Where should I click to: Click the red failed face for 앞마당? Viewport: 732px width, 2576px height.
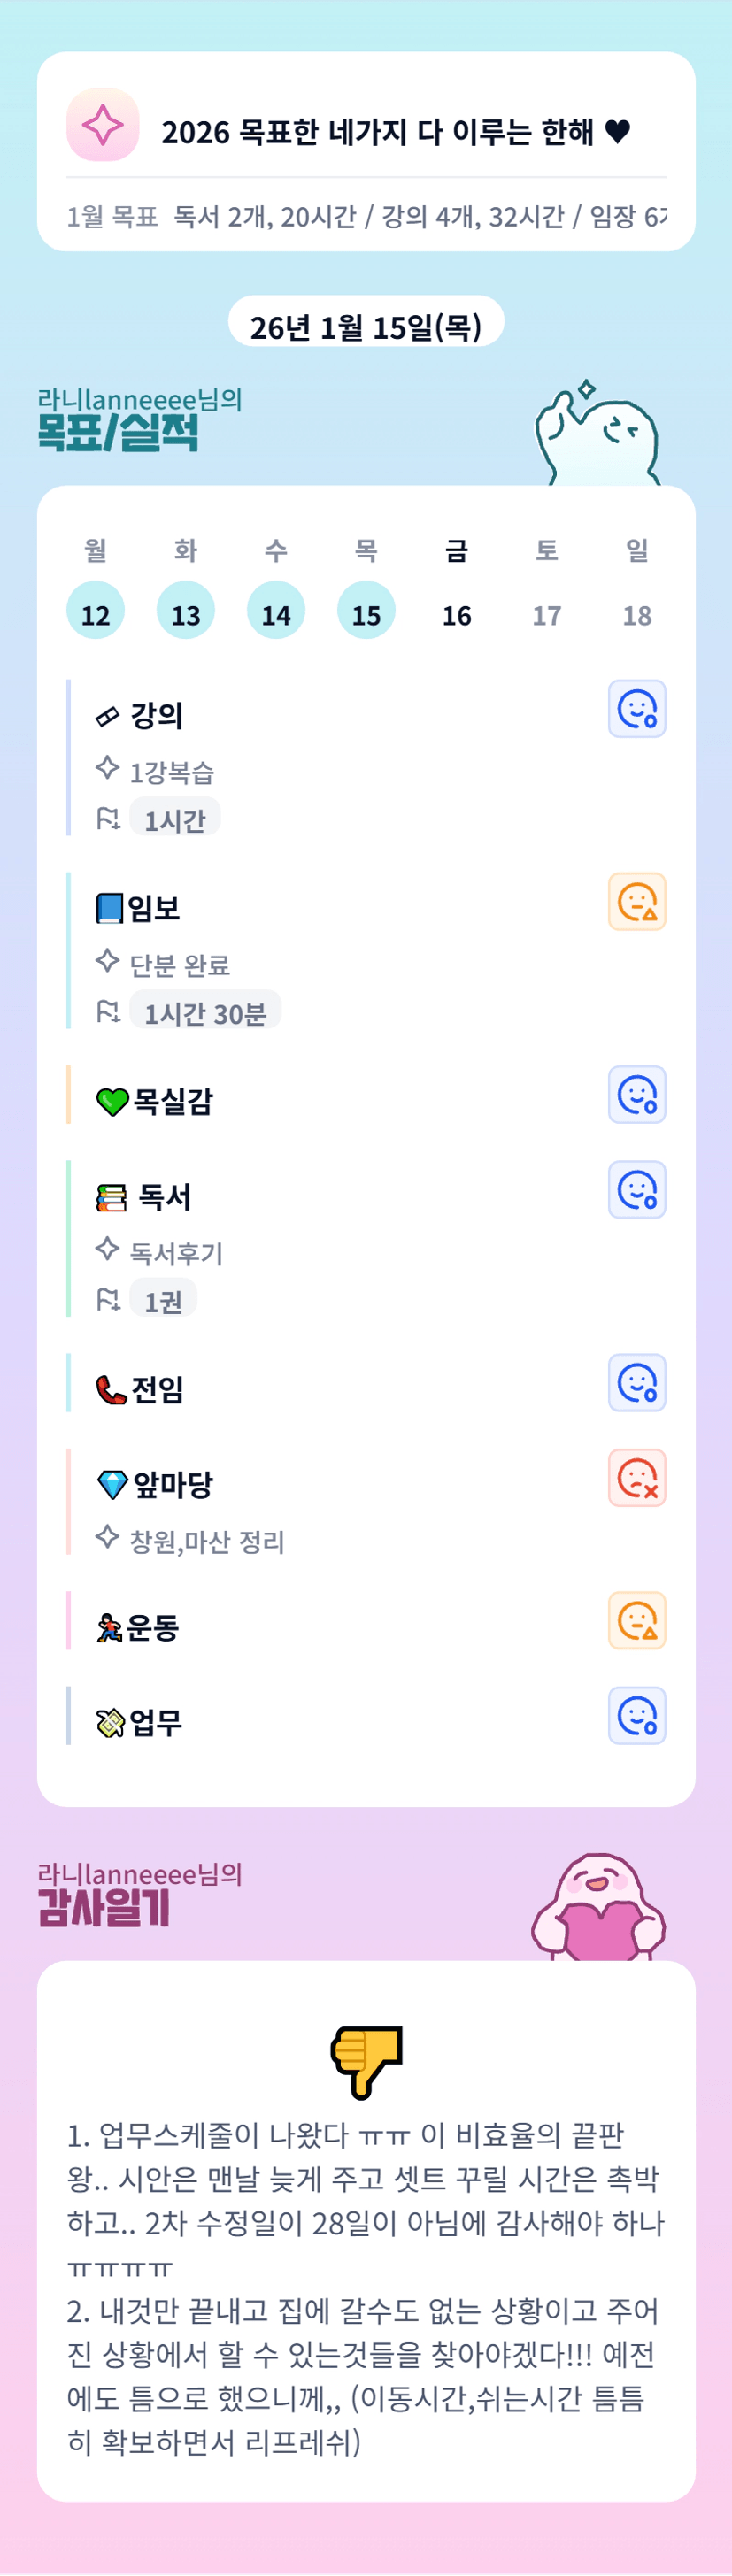[x=637, y=1478]
